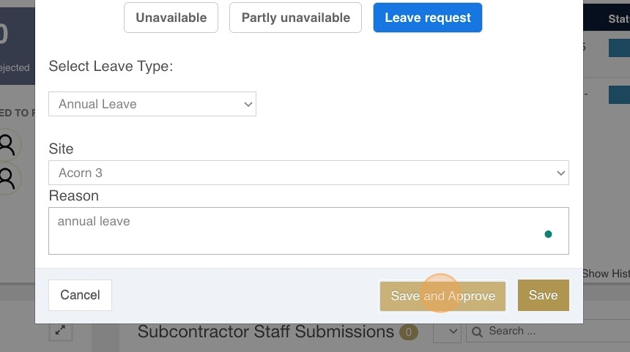Select the Leave request option
This screenshot has height=352, width=630.
pyautogui.click(x=428, y=18)
